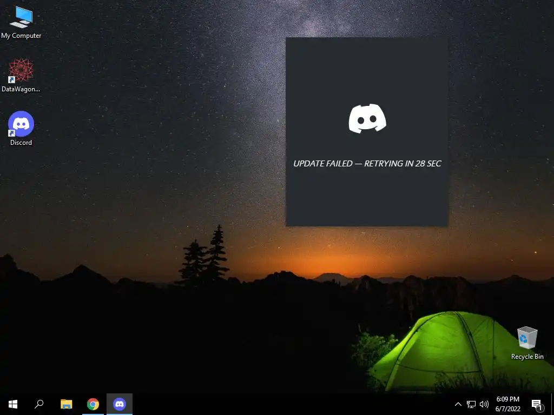Select the Recycle Bin icon
The image size is (554, 415).
click(x=527, y=343)
